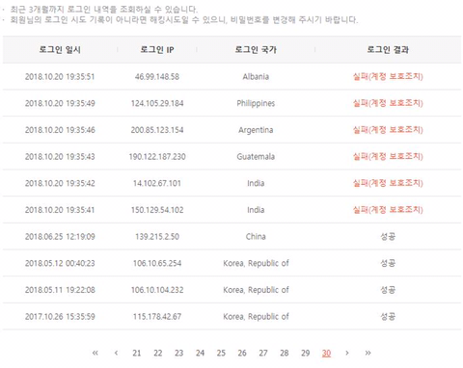This screenshot has width=463, height=368.
Task: Click the 3-month login history notice text
Action: tap(104, 10)
